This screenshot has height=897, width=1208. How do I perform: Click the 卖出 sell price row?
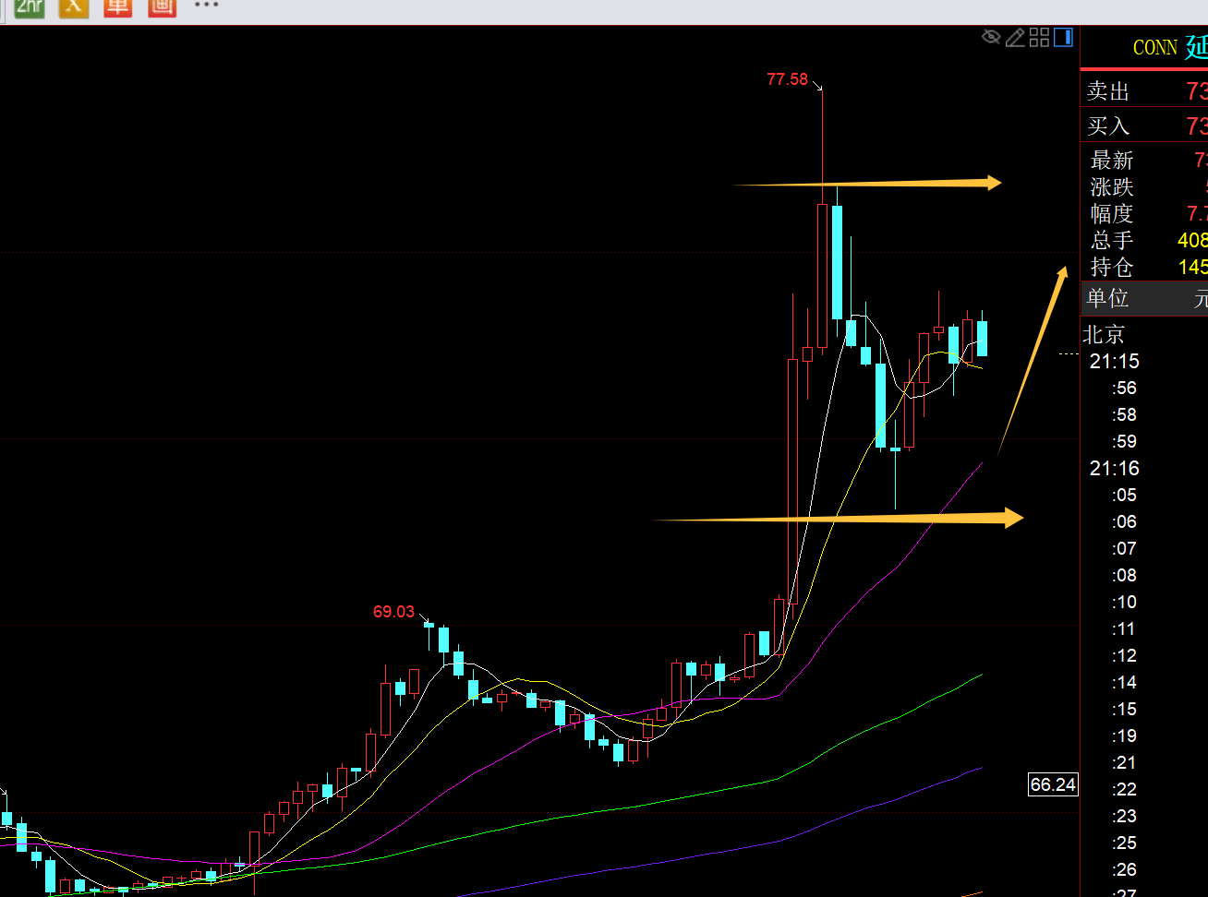tap(1145, 91)
